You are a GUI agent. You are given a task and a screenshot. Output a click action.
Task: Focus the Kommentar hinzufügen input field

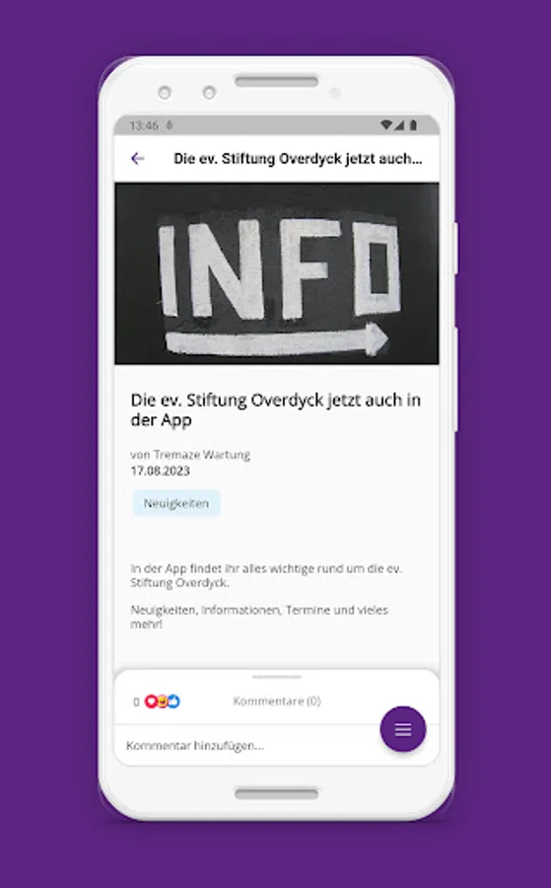click(x=249, y=745)
